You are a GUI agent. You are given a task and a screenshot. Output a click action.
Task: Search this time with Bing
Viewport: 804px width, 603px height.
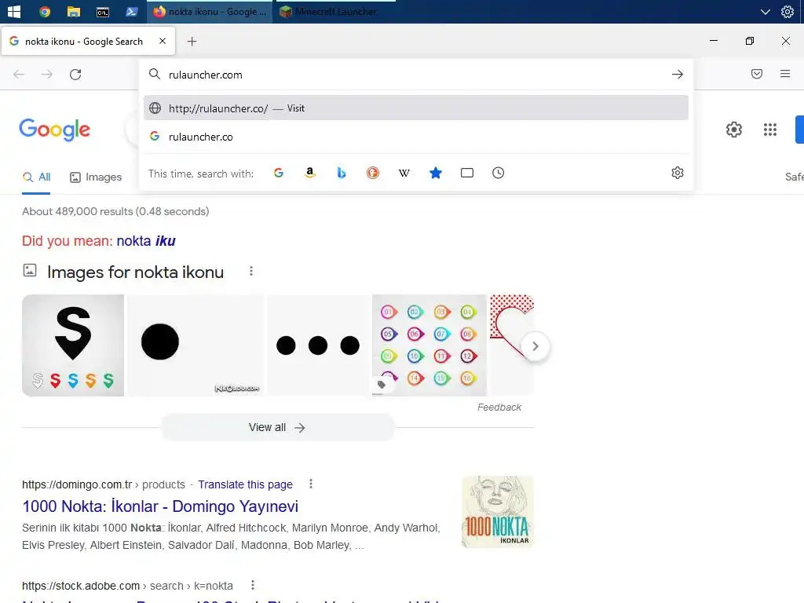pos(342,173)
